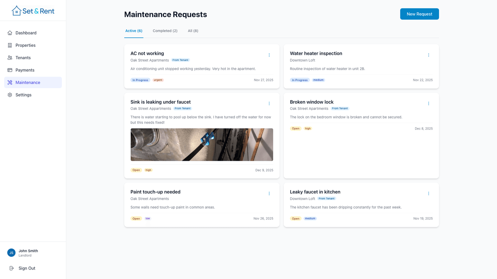Screen dimensions: 497x279
Task: Open options menu on AC not working card
Action: point(269,55)
